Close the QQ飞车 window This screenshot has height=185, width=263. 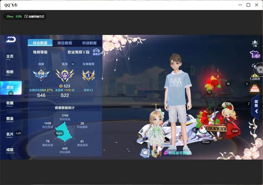point(257,5)
